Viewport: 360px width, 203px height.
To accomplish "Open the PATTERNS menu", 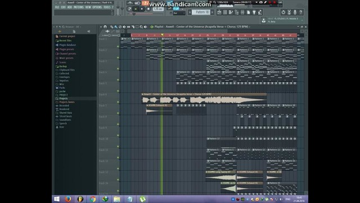I will coord(79,7).
